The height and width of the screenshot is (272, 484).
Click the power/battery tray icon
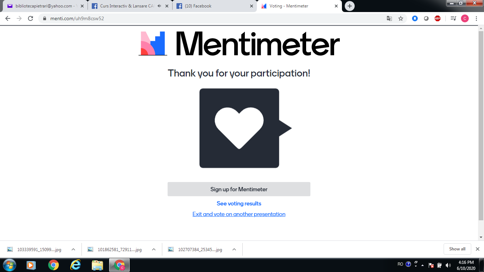pyautogui.click(x=439, y=265)
